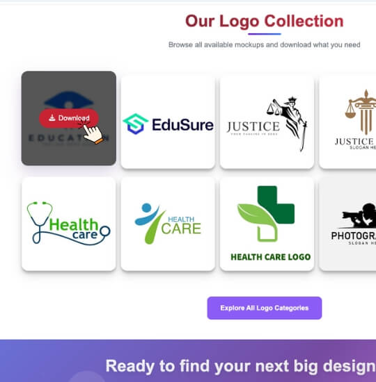The width and height of the screenshot is (376, 382).
Task: Click the EduSure hexagon logo icon
Action: click(135, 124)
